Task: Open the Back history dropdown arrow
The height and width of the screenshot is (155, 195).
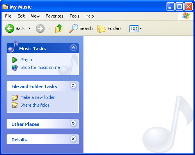Action: coord(30,28)
